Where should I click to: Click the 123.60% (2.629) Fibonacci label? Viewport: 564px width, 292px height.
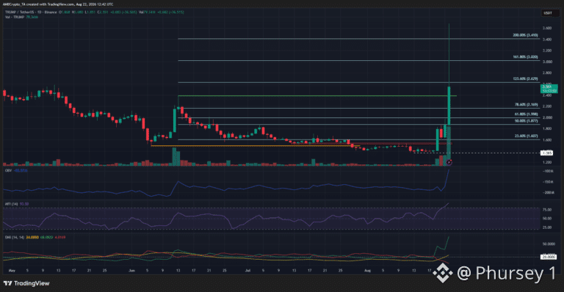(x=525, y=79)
